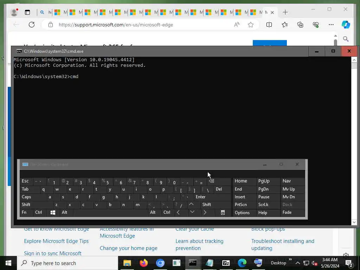Open Browser essentials heart icon
Image resolution: width=360 pixels, height=270 pixels.
click(316, 25)
